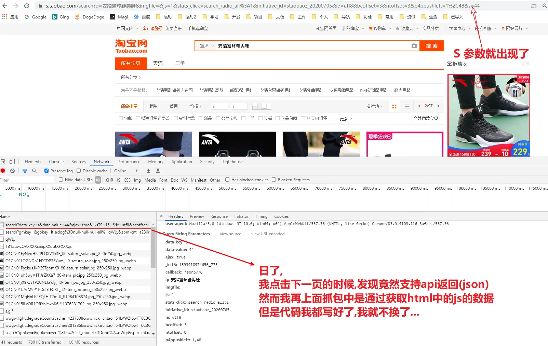Viewport: 548px width, 346px height.
Task: Enable the Disable cache checkbox
Action: [x=79, y=171]
